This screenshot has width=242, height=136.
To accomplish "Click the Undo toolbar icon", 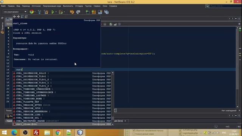I will pyautogui.click(x=72, y=12).
